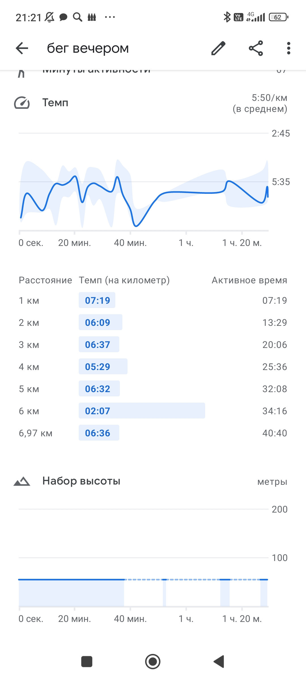Open the edit pencil icon
Image resolution: width=306 pixels, height=680 pixels.
(x=218, y=48)
